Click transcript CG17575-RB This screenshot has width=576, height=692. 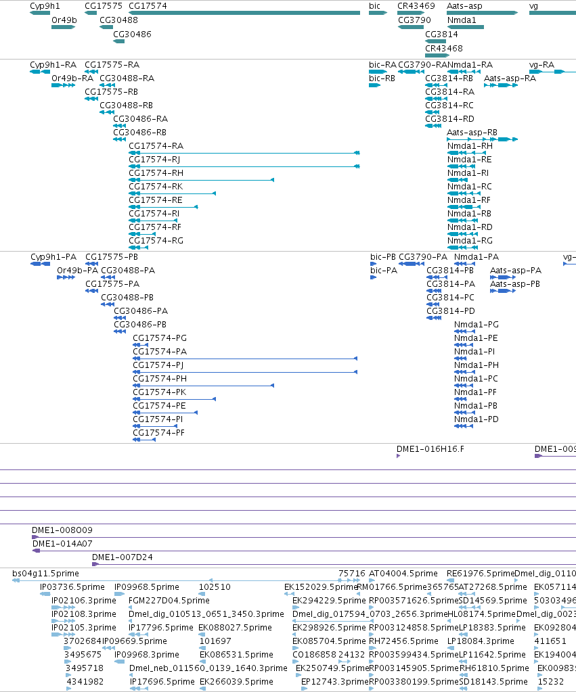(111, 92)
